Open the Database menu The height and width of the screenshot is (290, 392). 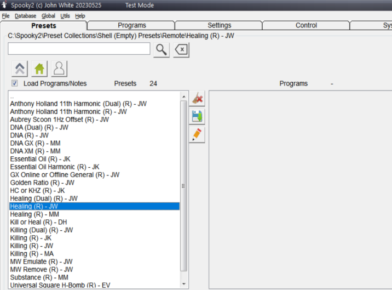click(25, 16)
